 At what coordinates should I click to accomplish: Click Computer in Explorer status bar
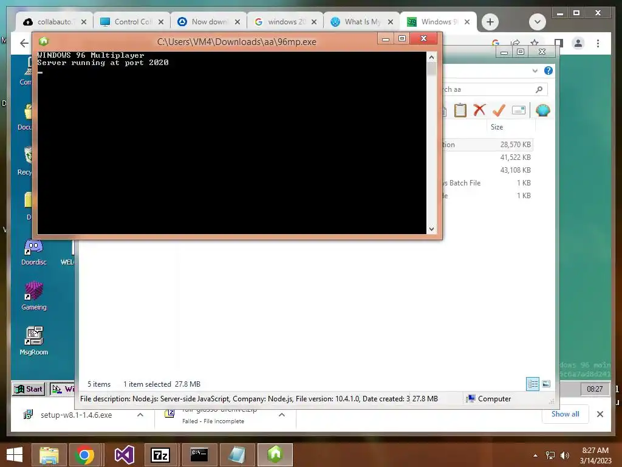click(489, 399)
